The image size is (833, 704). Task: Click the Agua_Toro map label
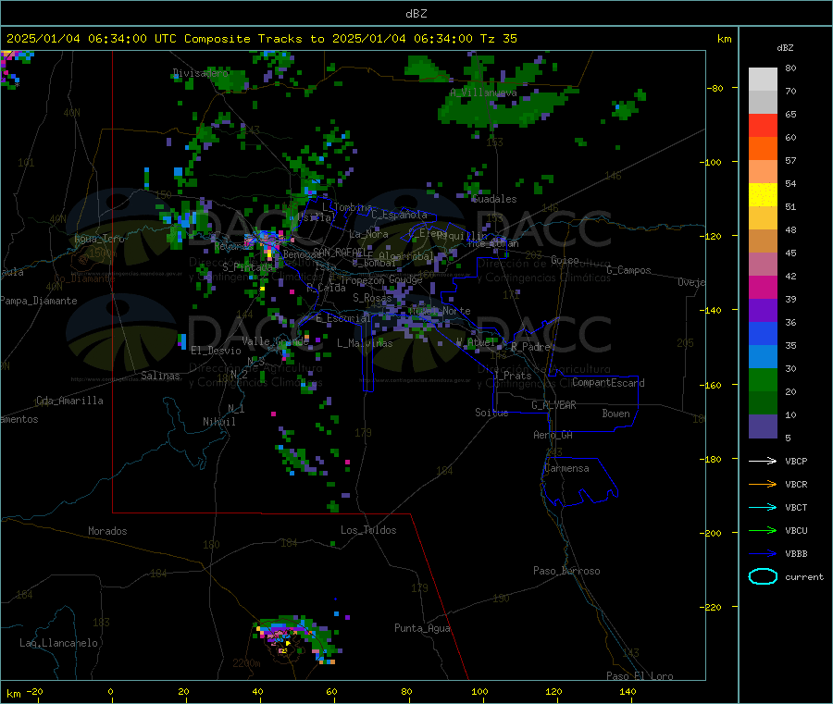coord(99,239)
